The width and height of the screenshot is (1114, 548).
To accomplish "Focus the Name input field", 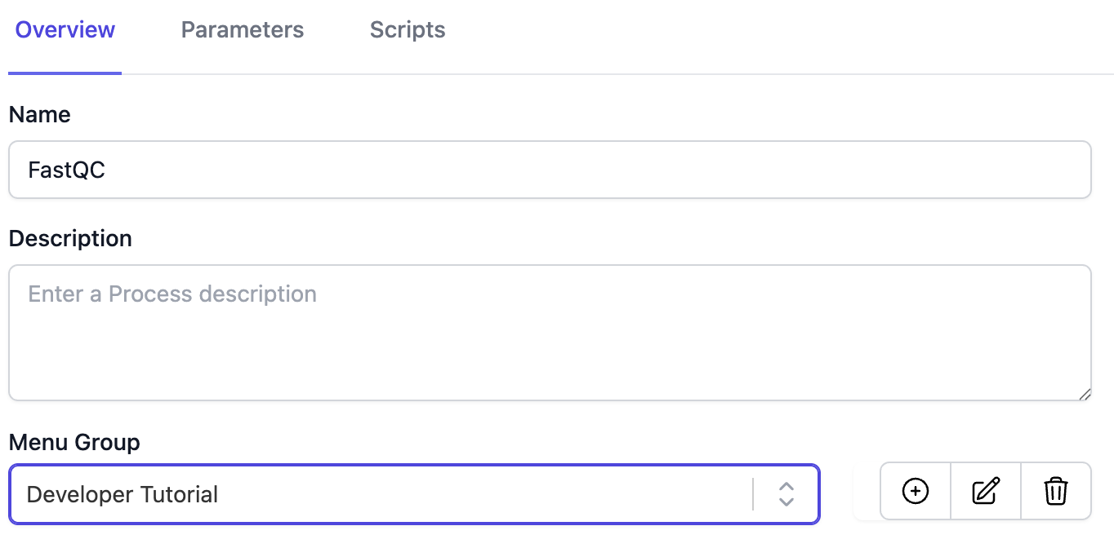I will click(x=550, y=170).
